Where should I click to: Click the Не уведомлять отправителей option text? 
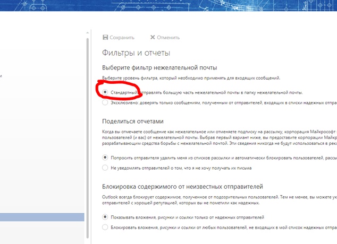coord(181,168)
